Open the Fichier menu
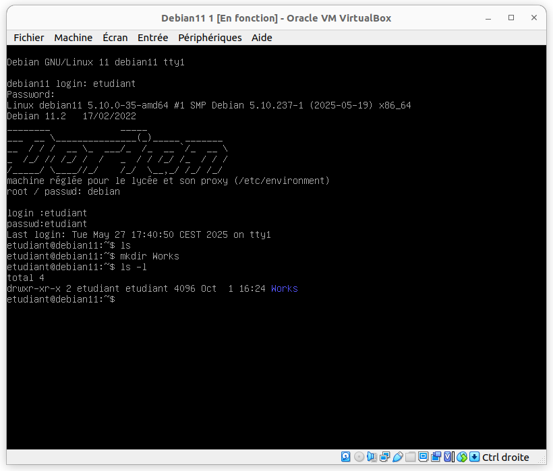Screen dimensions: 553x471 pos(28,38)
